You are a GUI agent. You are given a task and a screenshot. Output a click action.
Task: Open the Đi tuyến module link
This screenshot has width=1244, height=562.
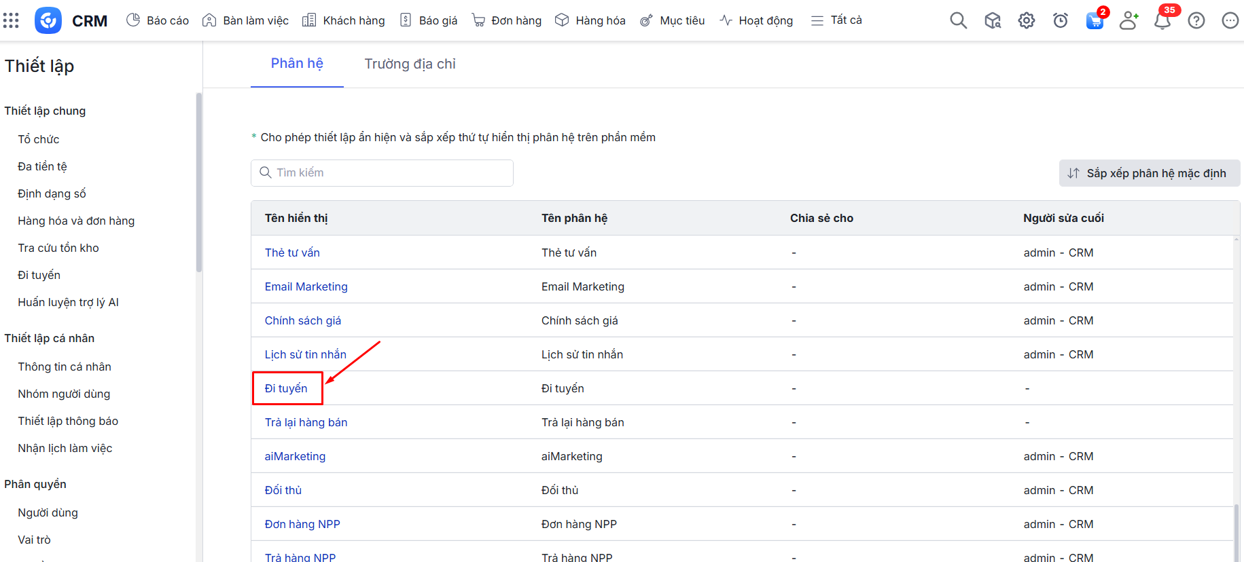pos(286,388)
